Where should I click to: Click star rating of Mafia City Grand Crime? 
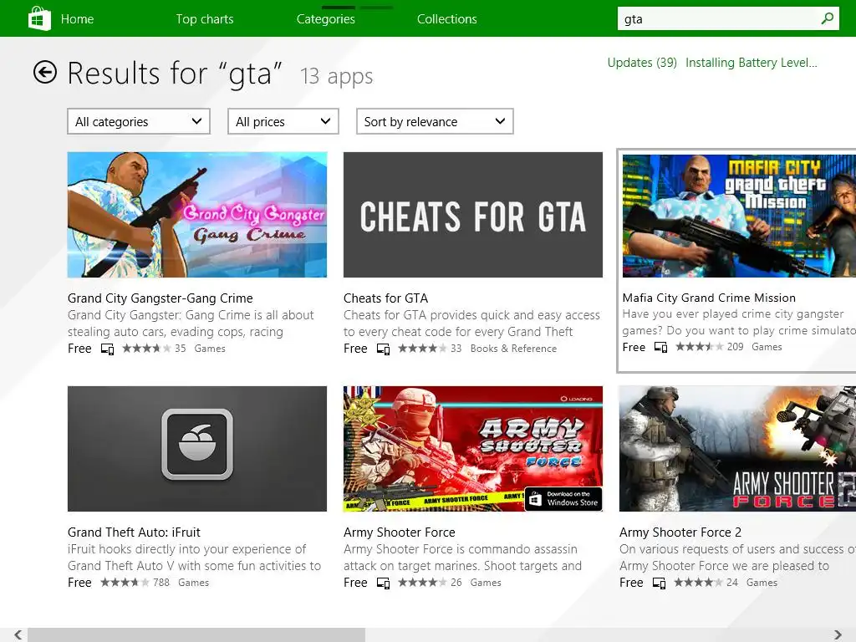coord(700,347)
